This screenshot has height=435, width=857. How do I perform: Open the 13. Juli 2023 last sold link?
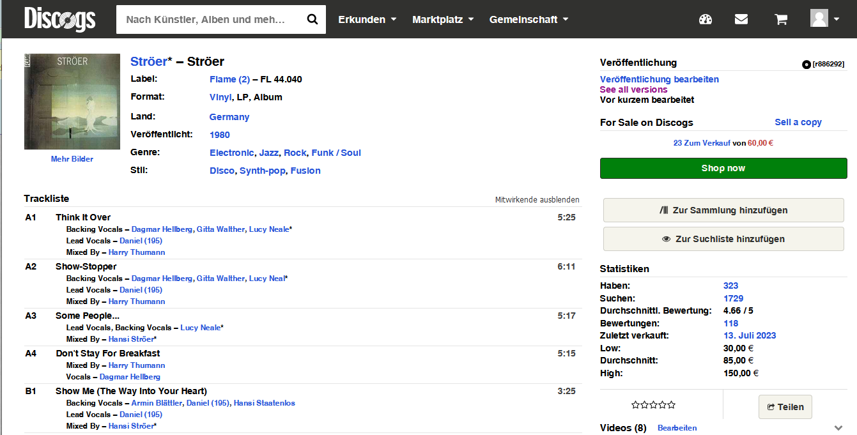(750, 335)
